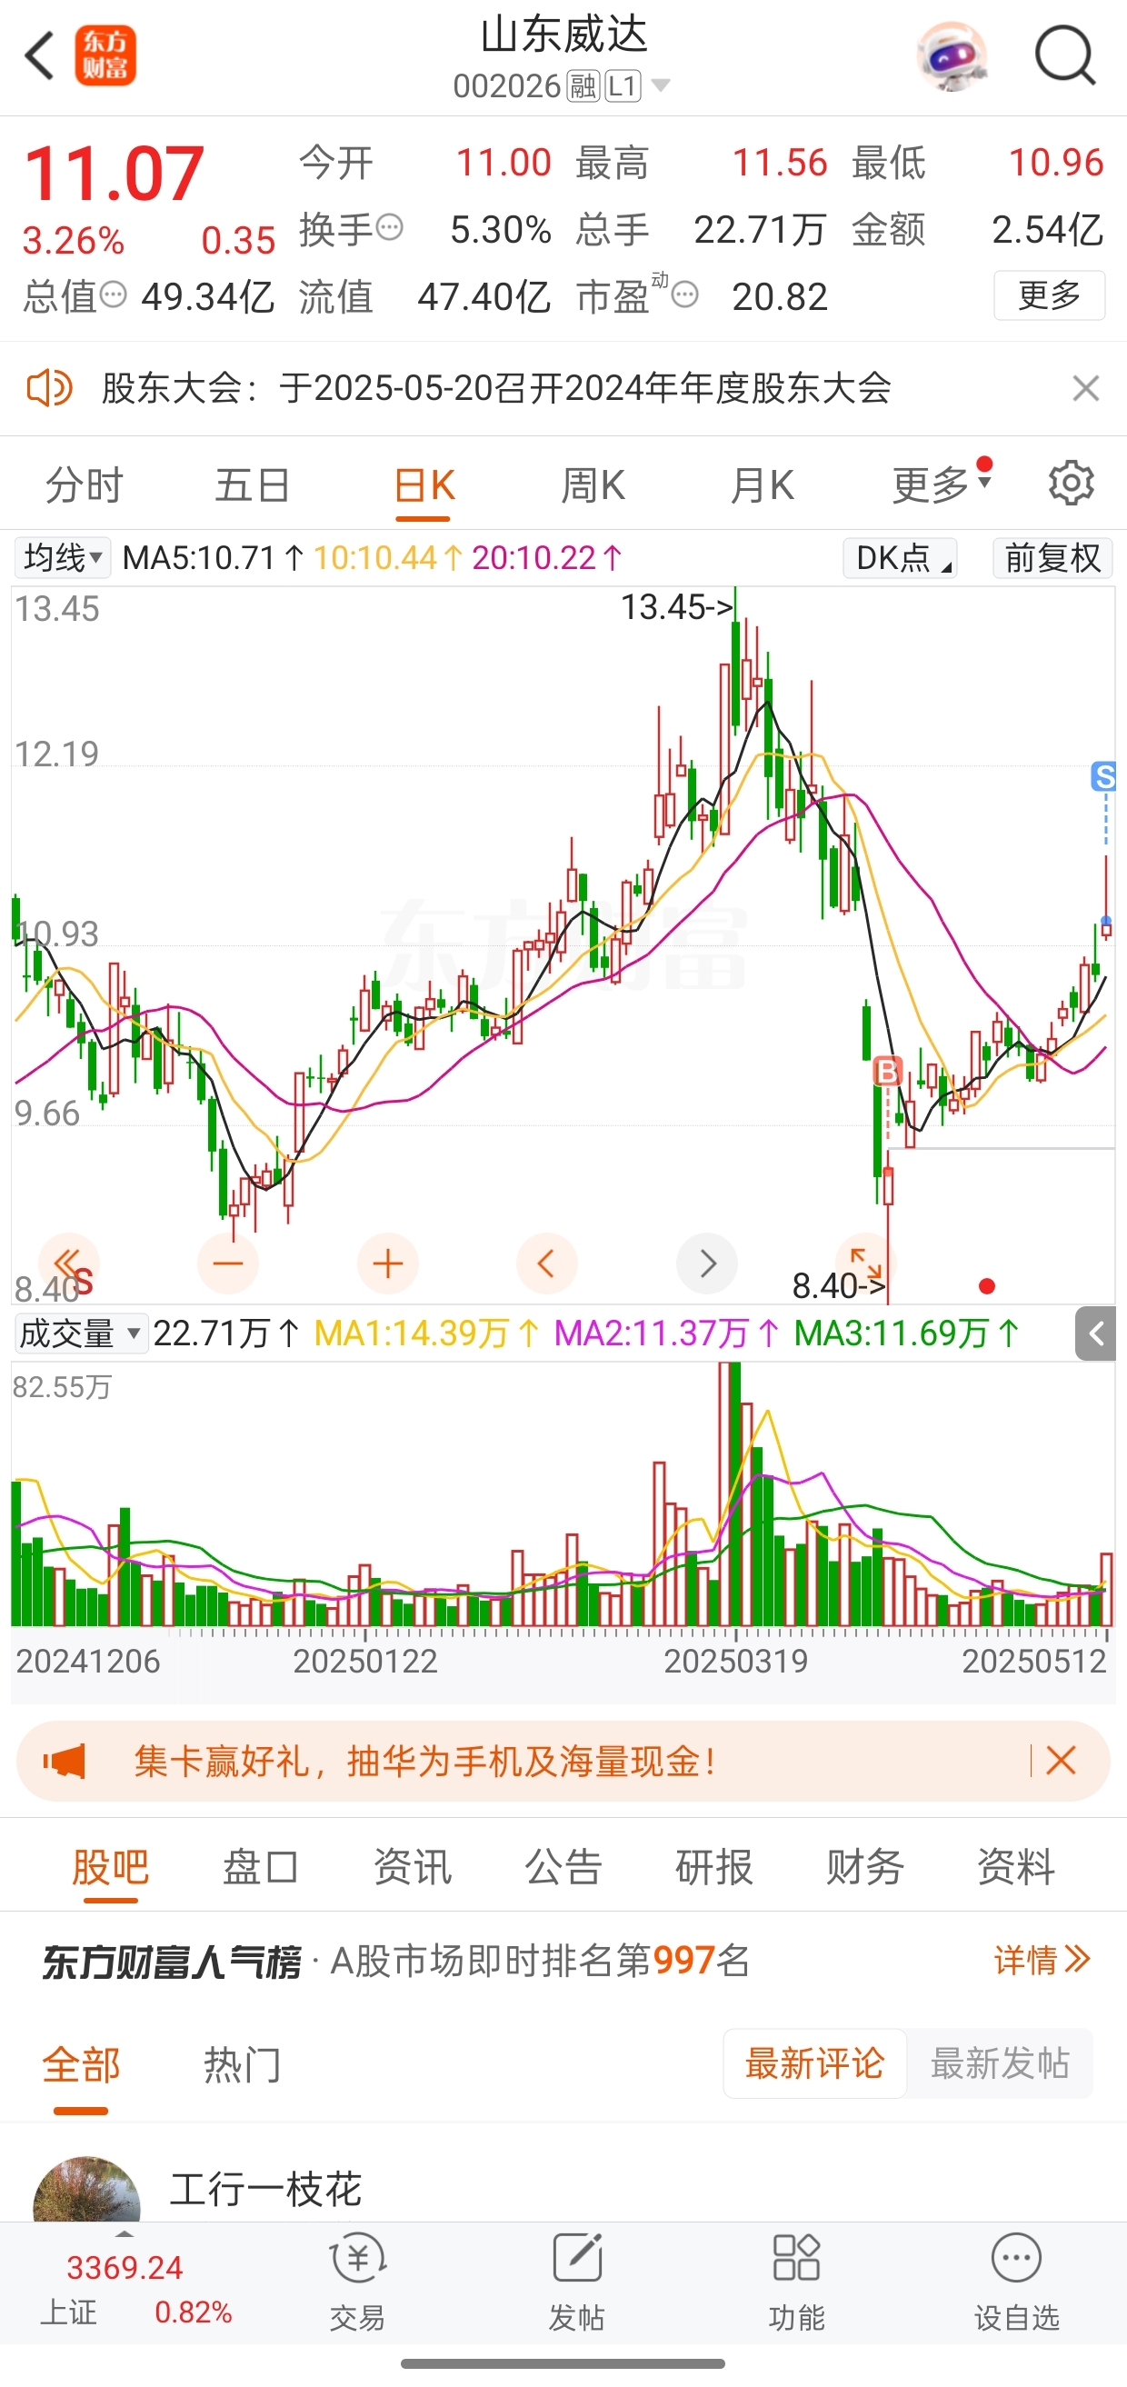Open chart settings gear
The height and width of the screenshot is (2387, 1127).
(x=1072, y=483)
